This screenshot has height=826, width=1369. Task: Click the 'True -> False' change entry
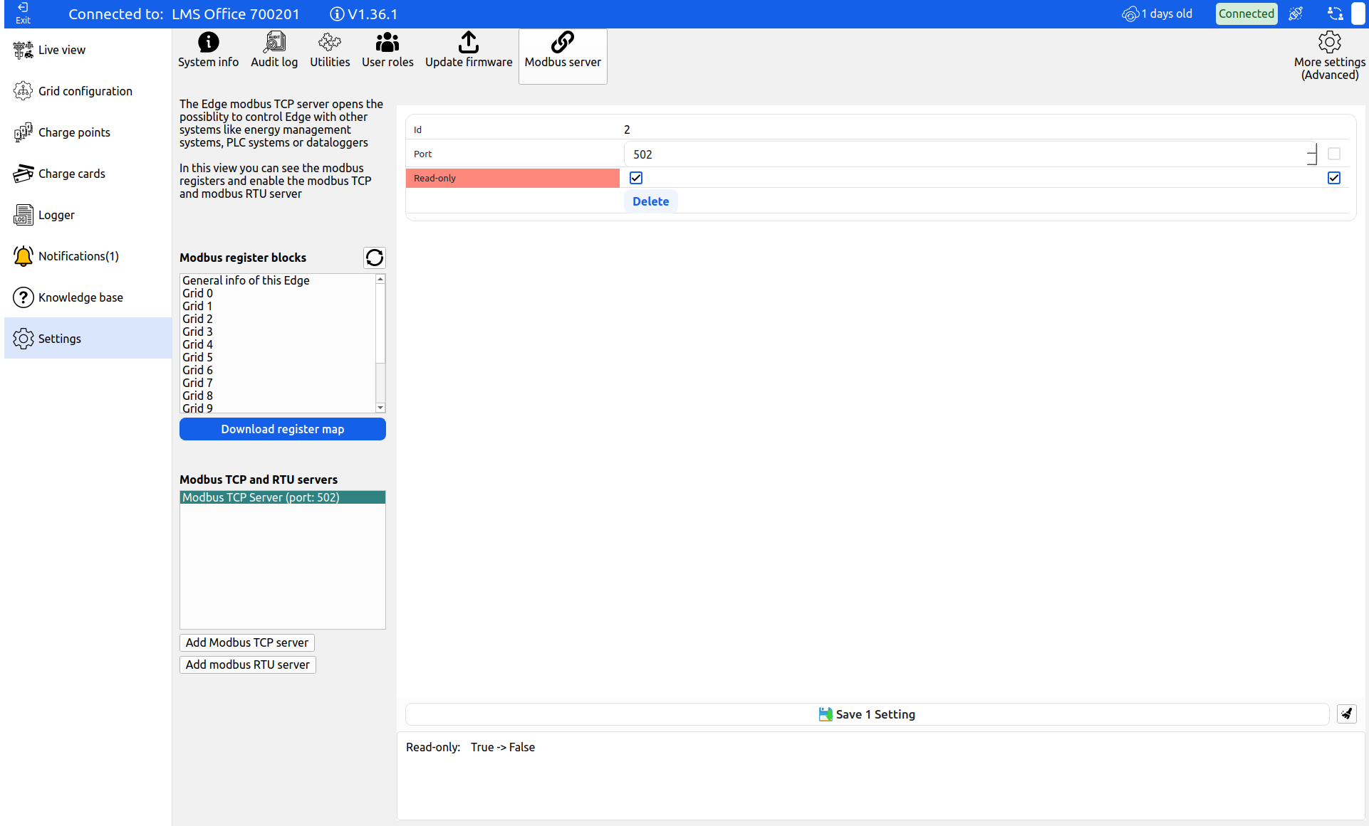click(x=503, y=747)
